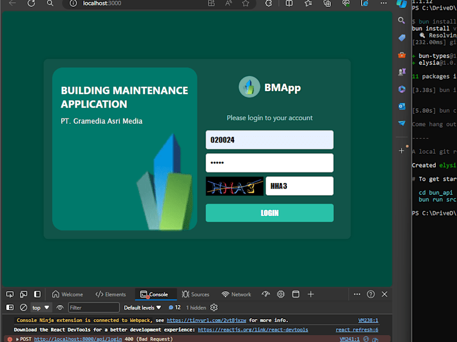Image resolution: width=457 pixels, height=342 pixels.
Task: Click the captcha text field with HHA3
Action: (x=299, y=186)
